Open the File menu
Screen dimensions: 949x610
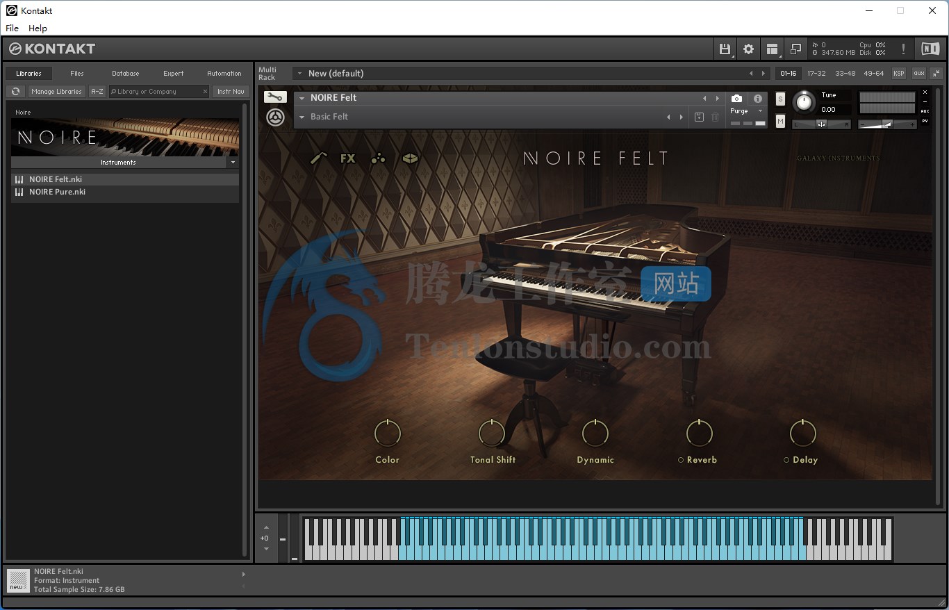point(13,28)
